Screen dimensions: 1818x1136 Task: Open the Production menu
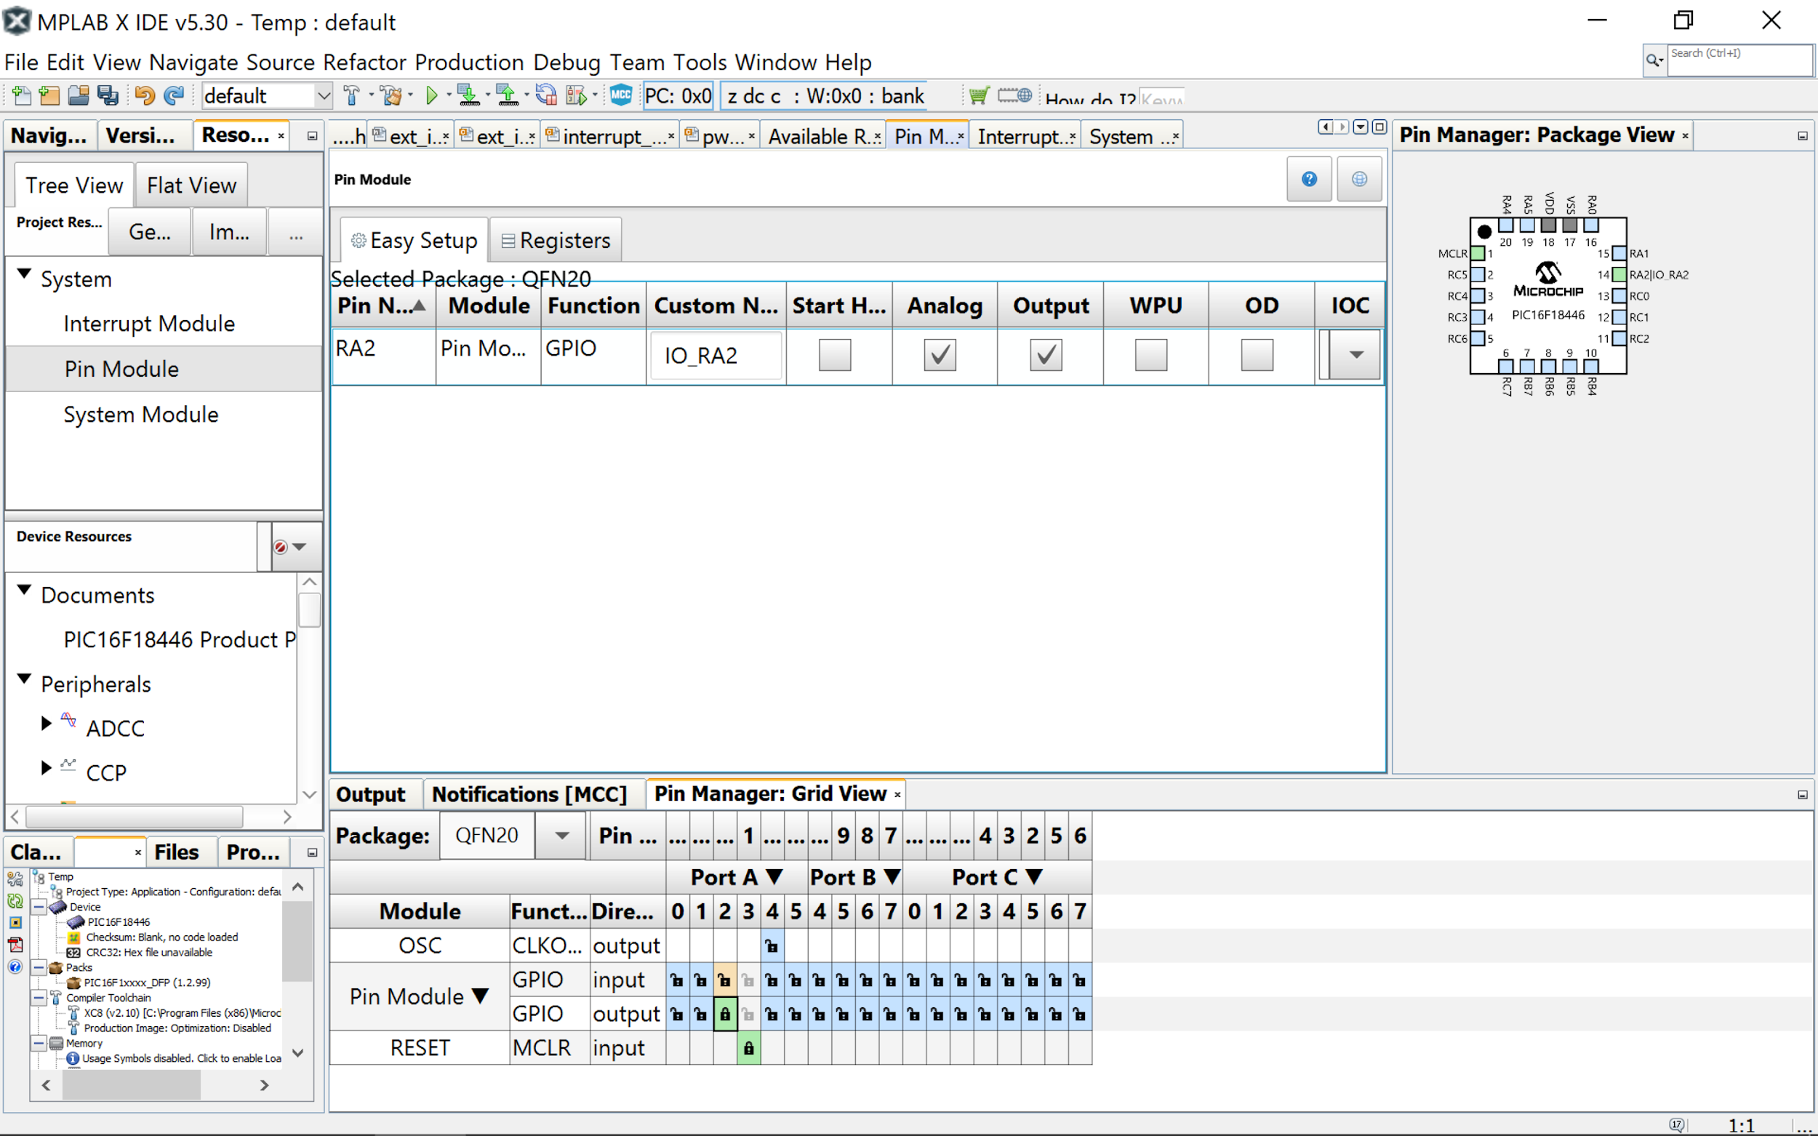(470, 63)
